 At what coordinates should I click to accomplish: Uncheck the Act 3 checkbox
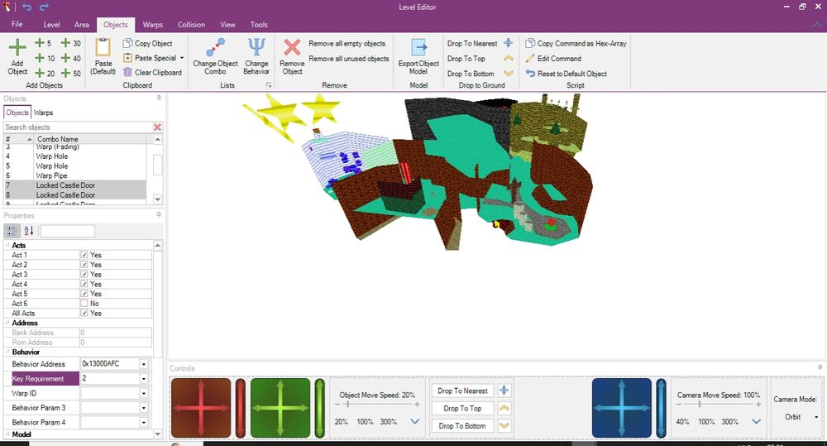pos(84,275)
